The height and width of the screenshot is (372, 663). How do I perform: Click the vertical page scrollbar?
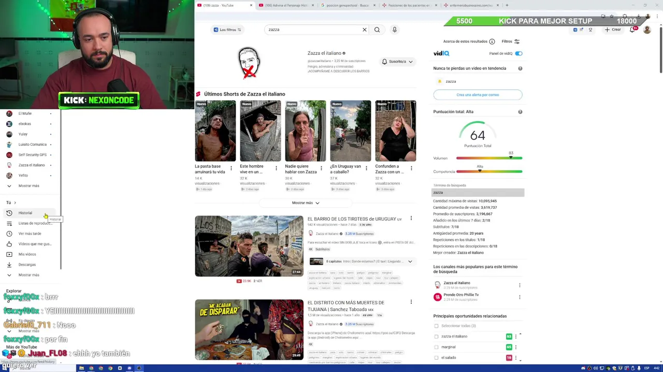coord(661,49)
